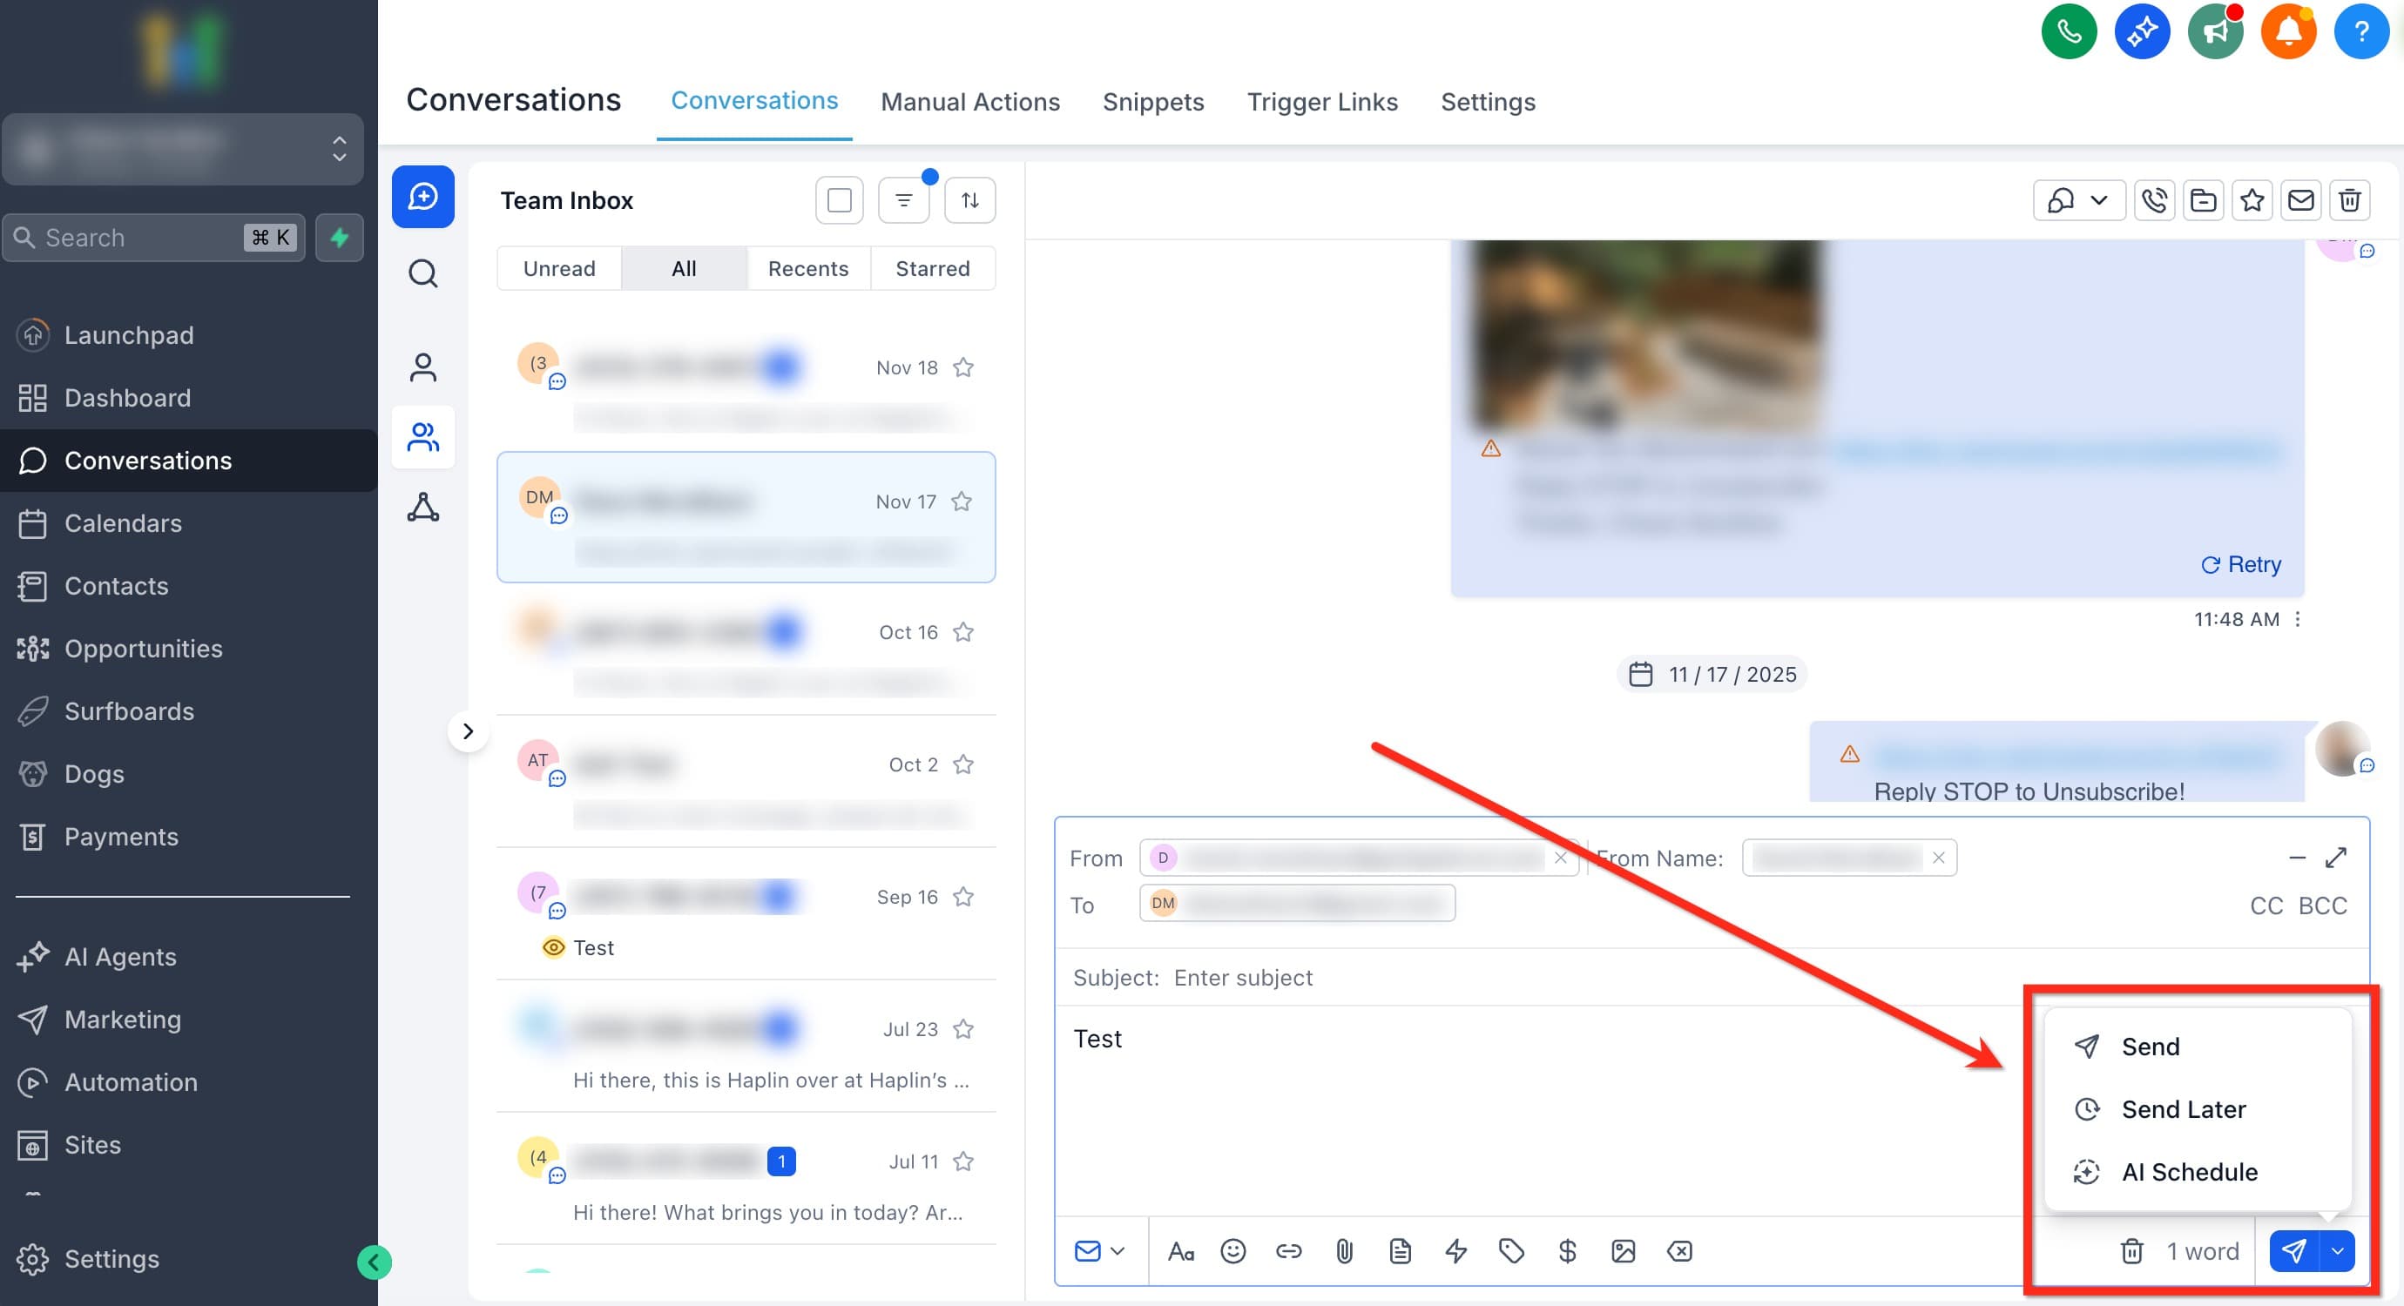Open the text formatting Aa tool
This screenshot has width=2404, height=1306.
point(1183,1251)
